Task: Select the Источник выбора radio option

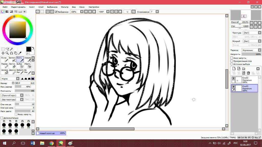Action: (232, 64)
